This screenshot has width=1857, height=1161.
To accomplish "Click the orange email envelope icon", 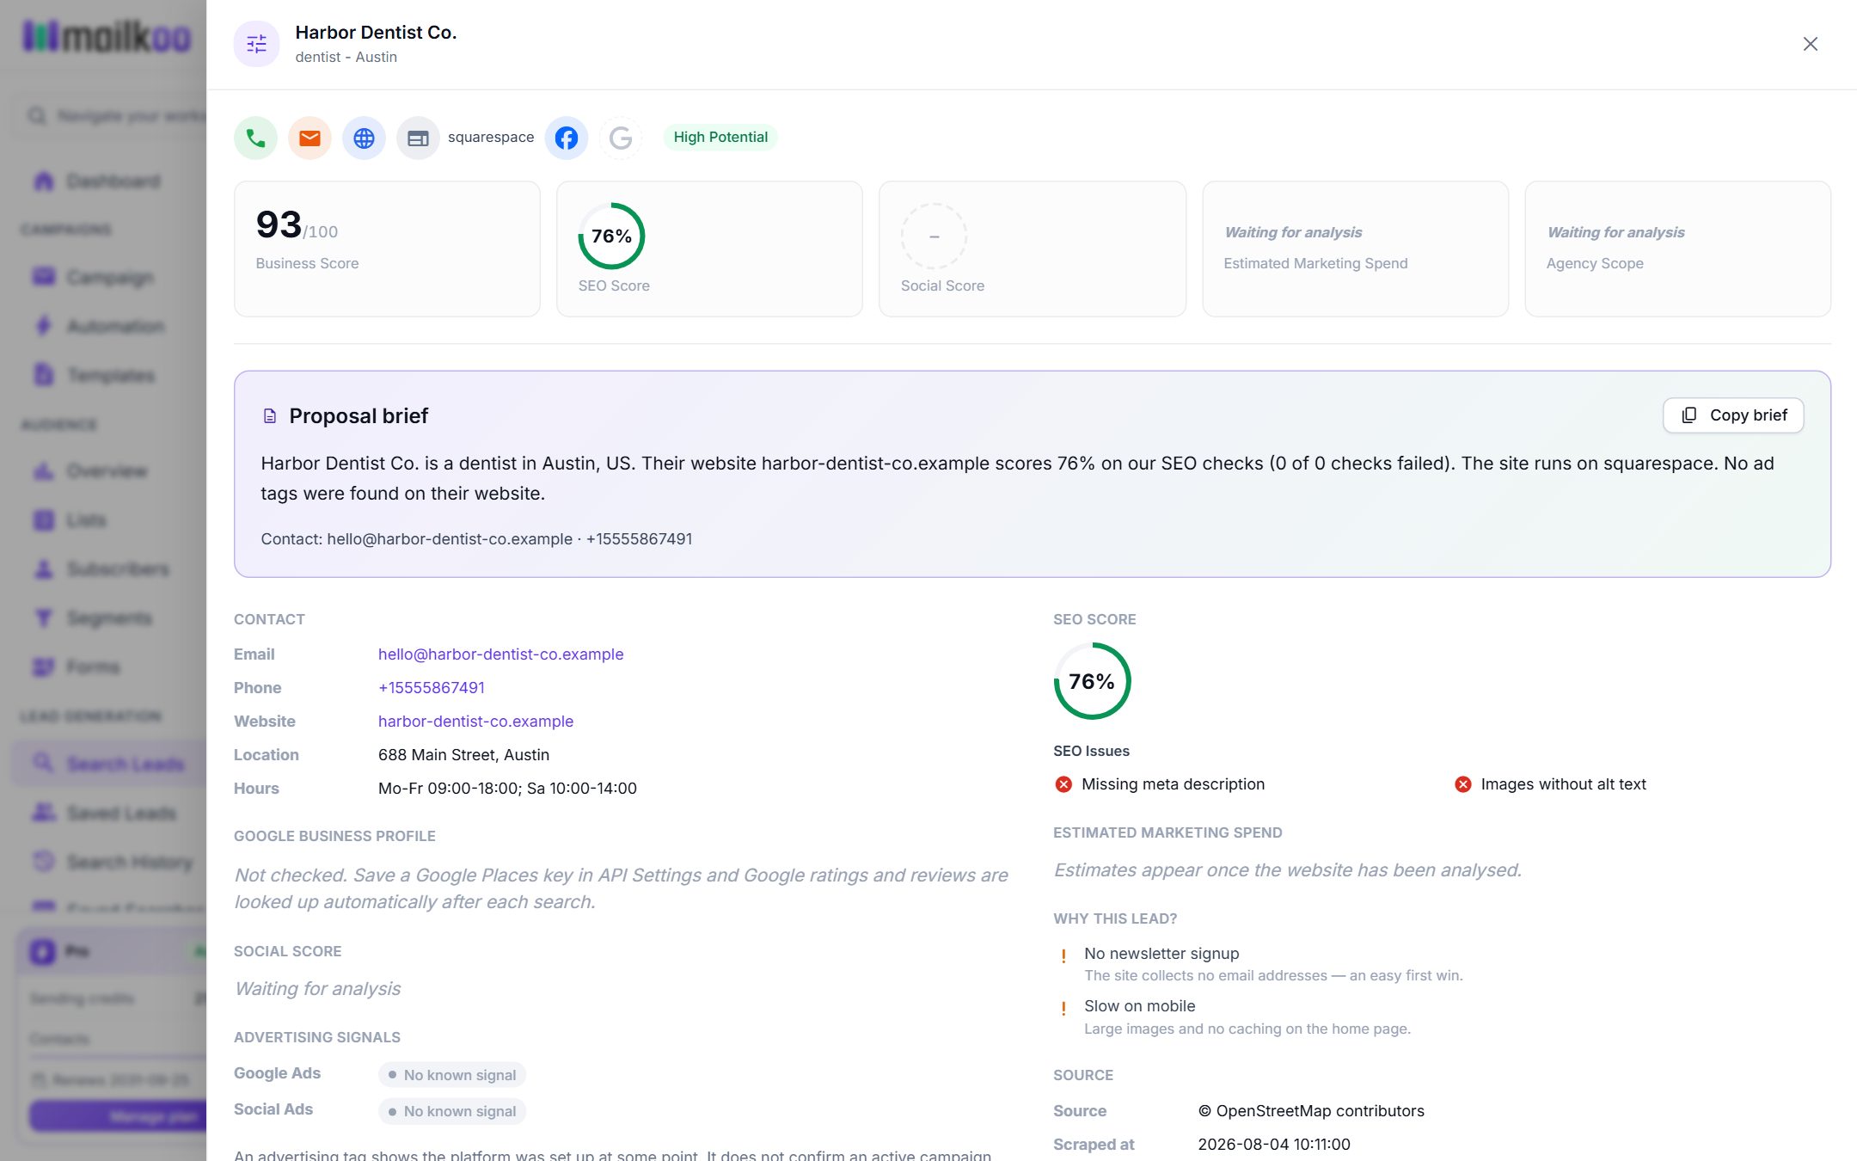I will (309, 138).
